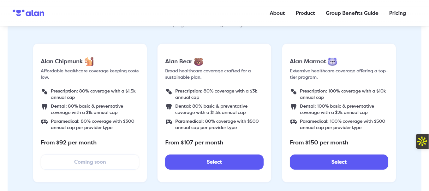Click the Alan Chipmunk plan title

(x=62, y=61)
